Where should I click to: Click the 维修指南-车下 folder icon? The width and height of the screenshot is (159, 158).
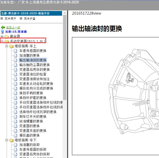coord(11,140)
